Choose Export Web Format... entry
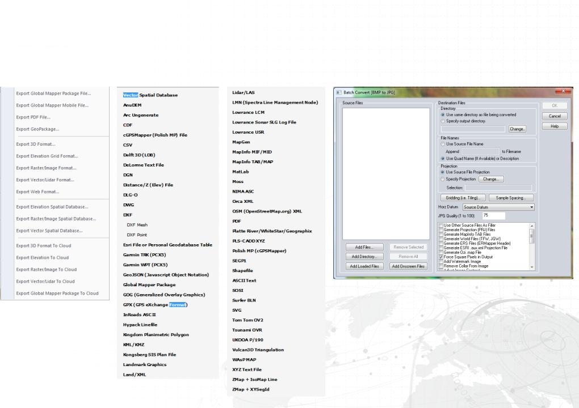The image size is (579, 408). point(37,192)
